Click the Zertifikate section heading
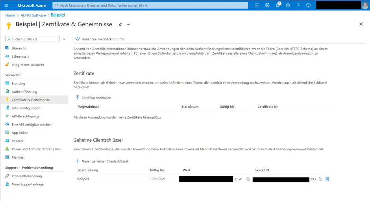The height and width of the screenshot is (201, 370). pos(84,73)
